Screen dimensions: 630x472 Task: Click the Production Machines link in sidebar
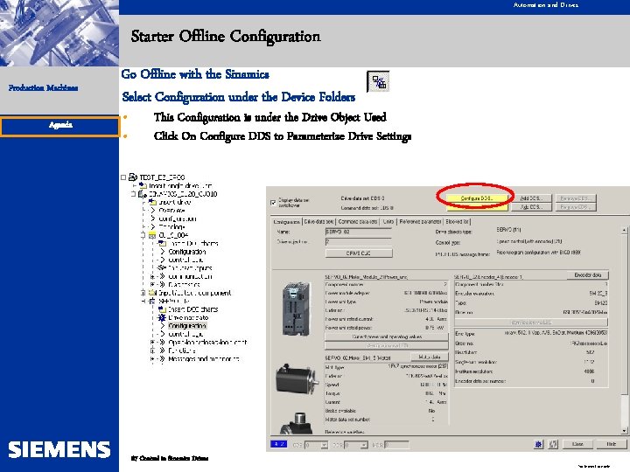44,88
